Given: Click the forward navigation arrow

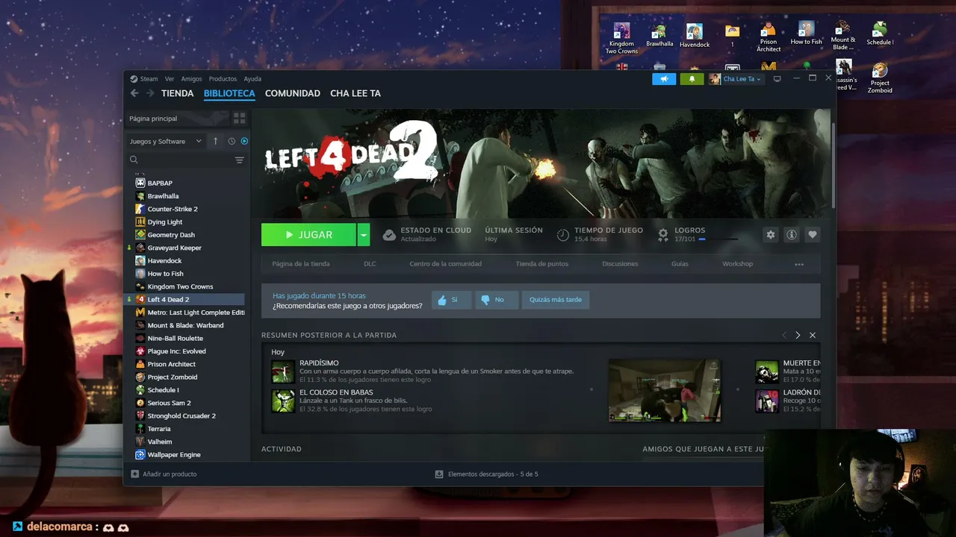Looking at the screenshot, I should tap(150, 93).
